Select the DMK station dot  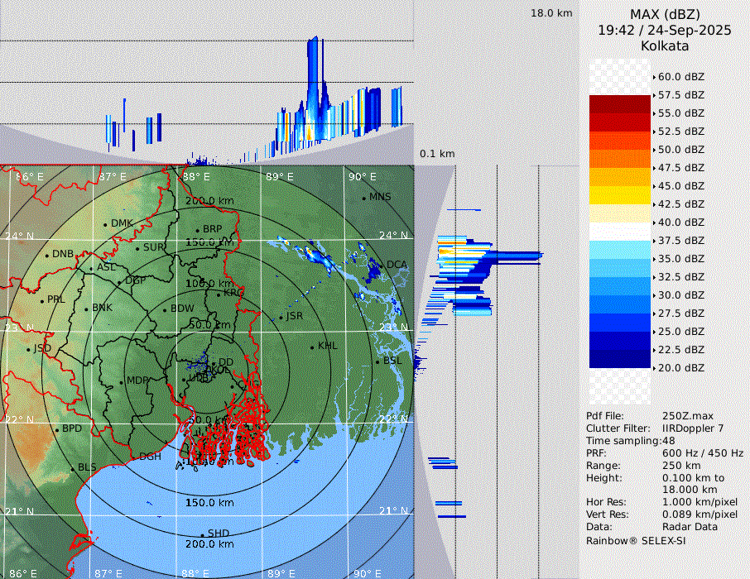(105, 224)
